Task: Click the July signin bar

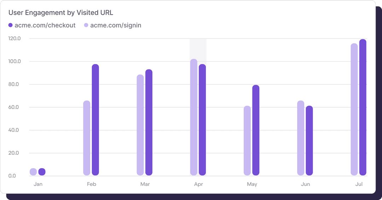Action: tap(354, 109)
